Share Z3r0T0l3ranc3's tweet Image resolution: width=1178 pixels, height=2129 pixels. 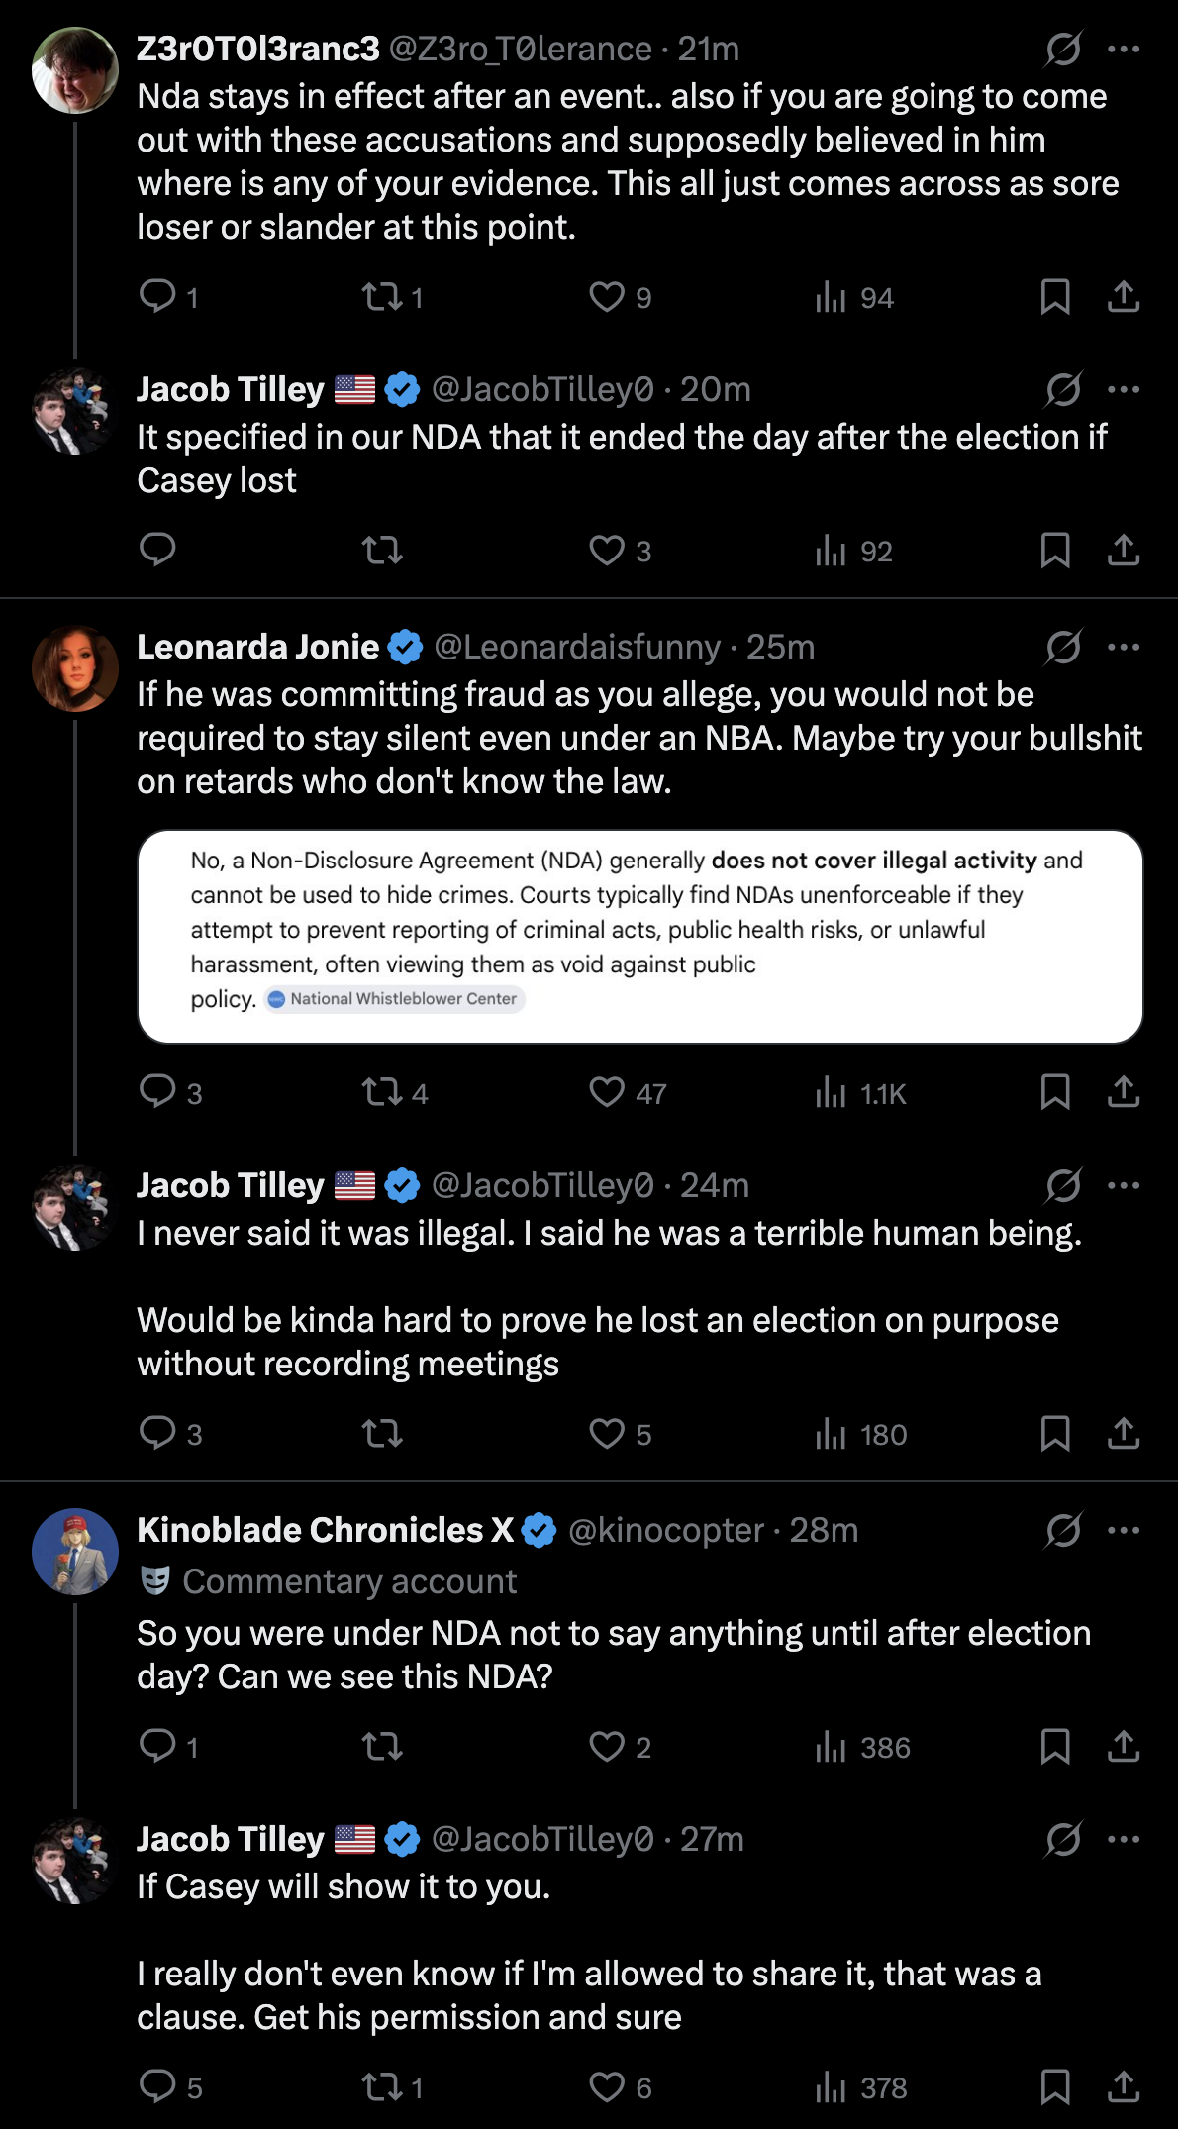pos(1124,296)
